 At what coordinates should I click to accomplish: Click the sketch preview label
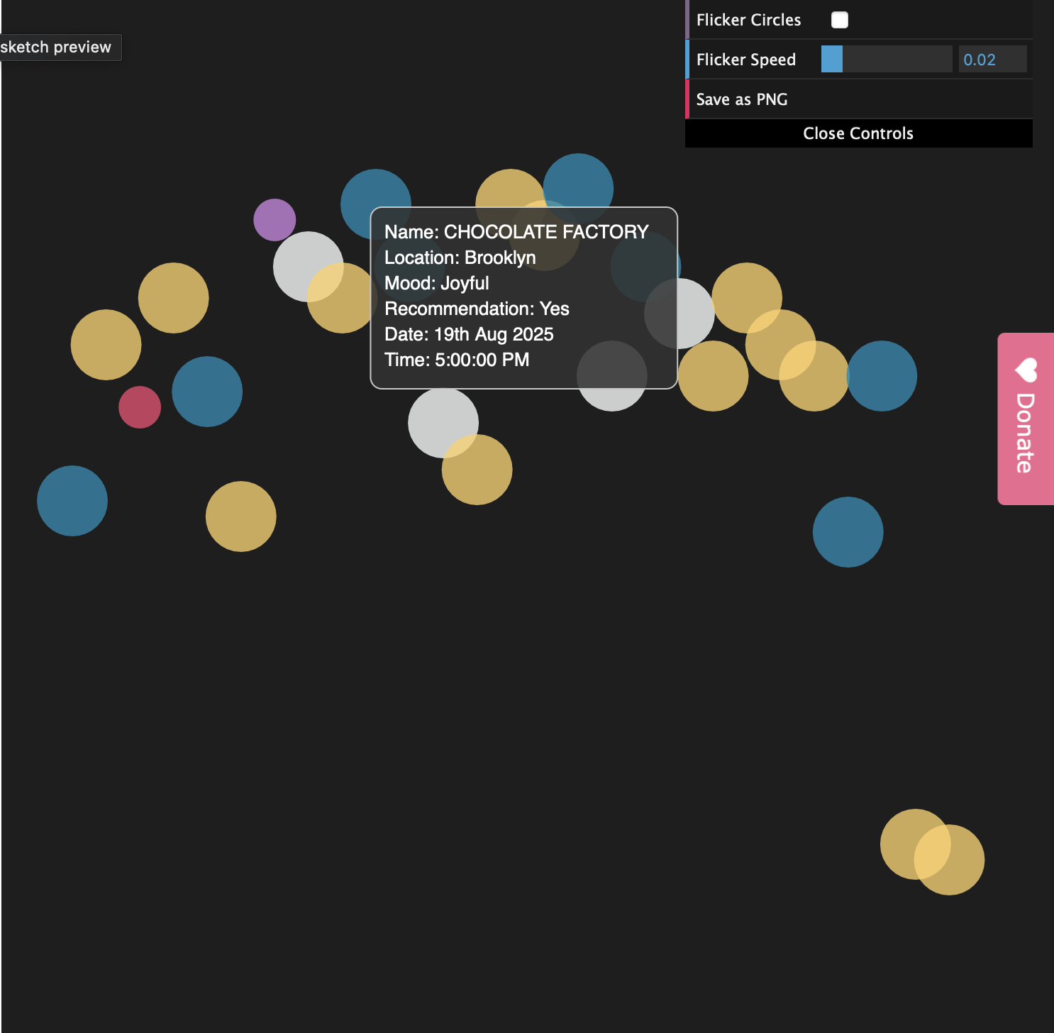click(x=57, y=48)
